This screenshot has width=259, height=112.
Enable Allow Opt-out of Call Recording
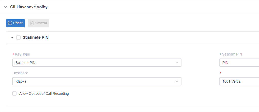(x=14, y=94)
